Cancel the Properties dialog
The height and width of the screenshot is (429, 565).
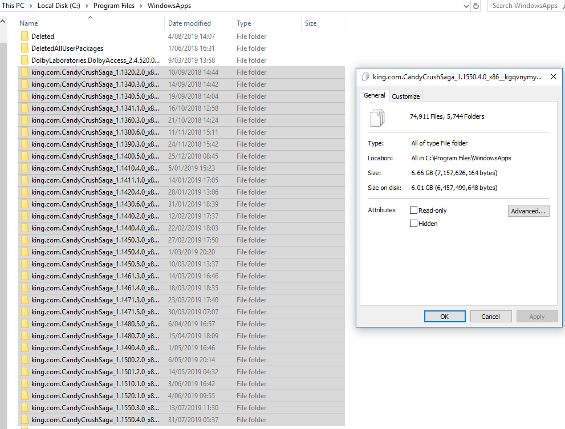490,317
